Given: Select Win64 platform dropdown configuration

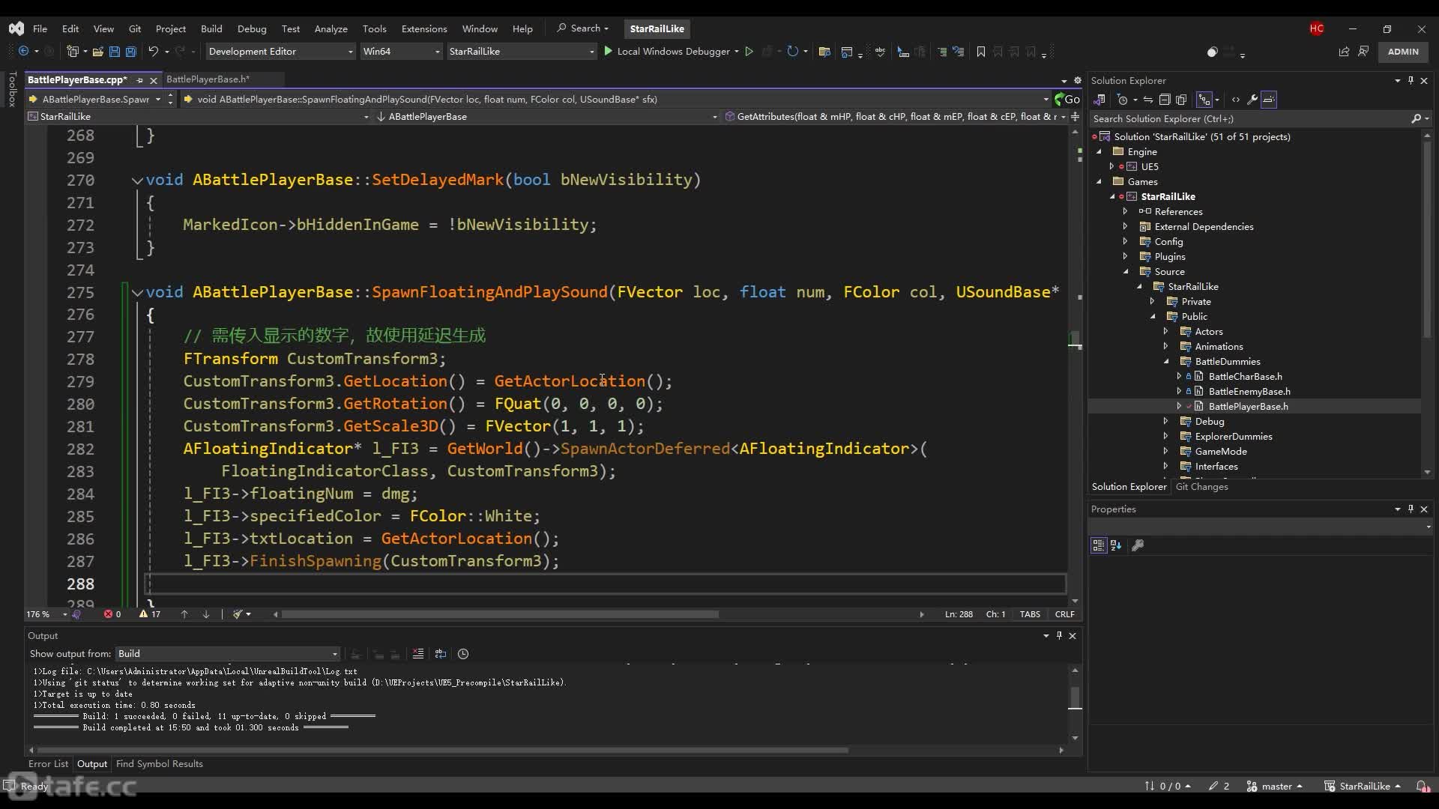Looking at the screenshot, I should pos(399,52).
